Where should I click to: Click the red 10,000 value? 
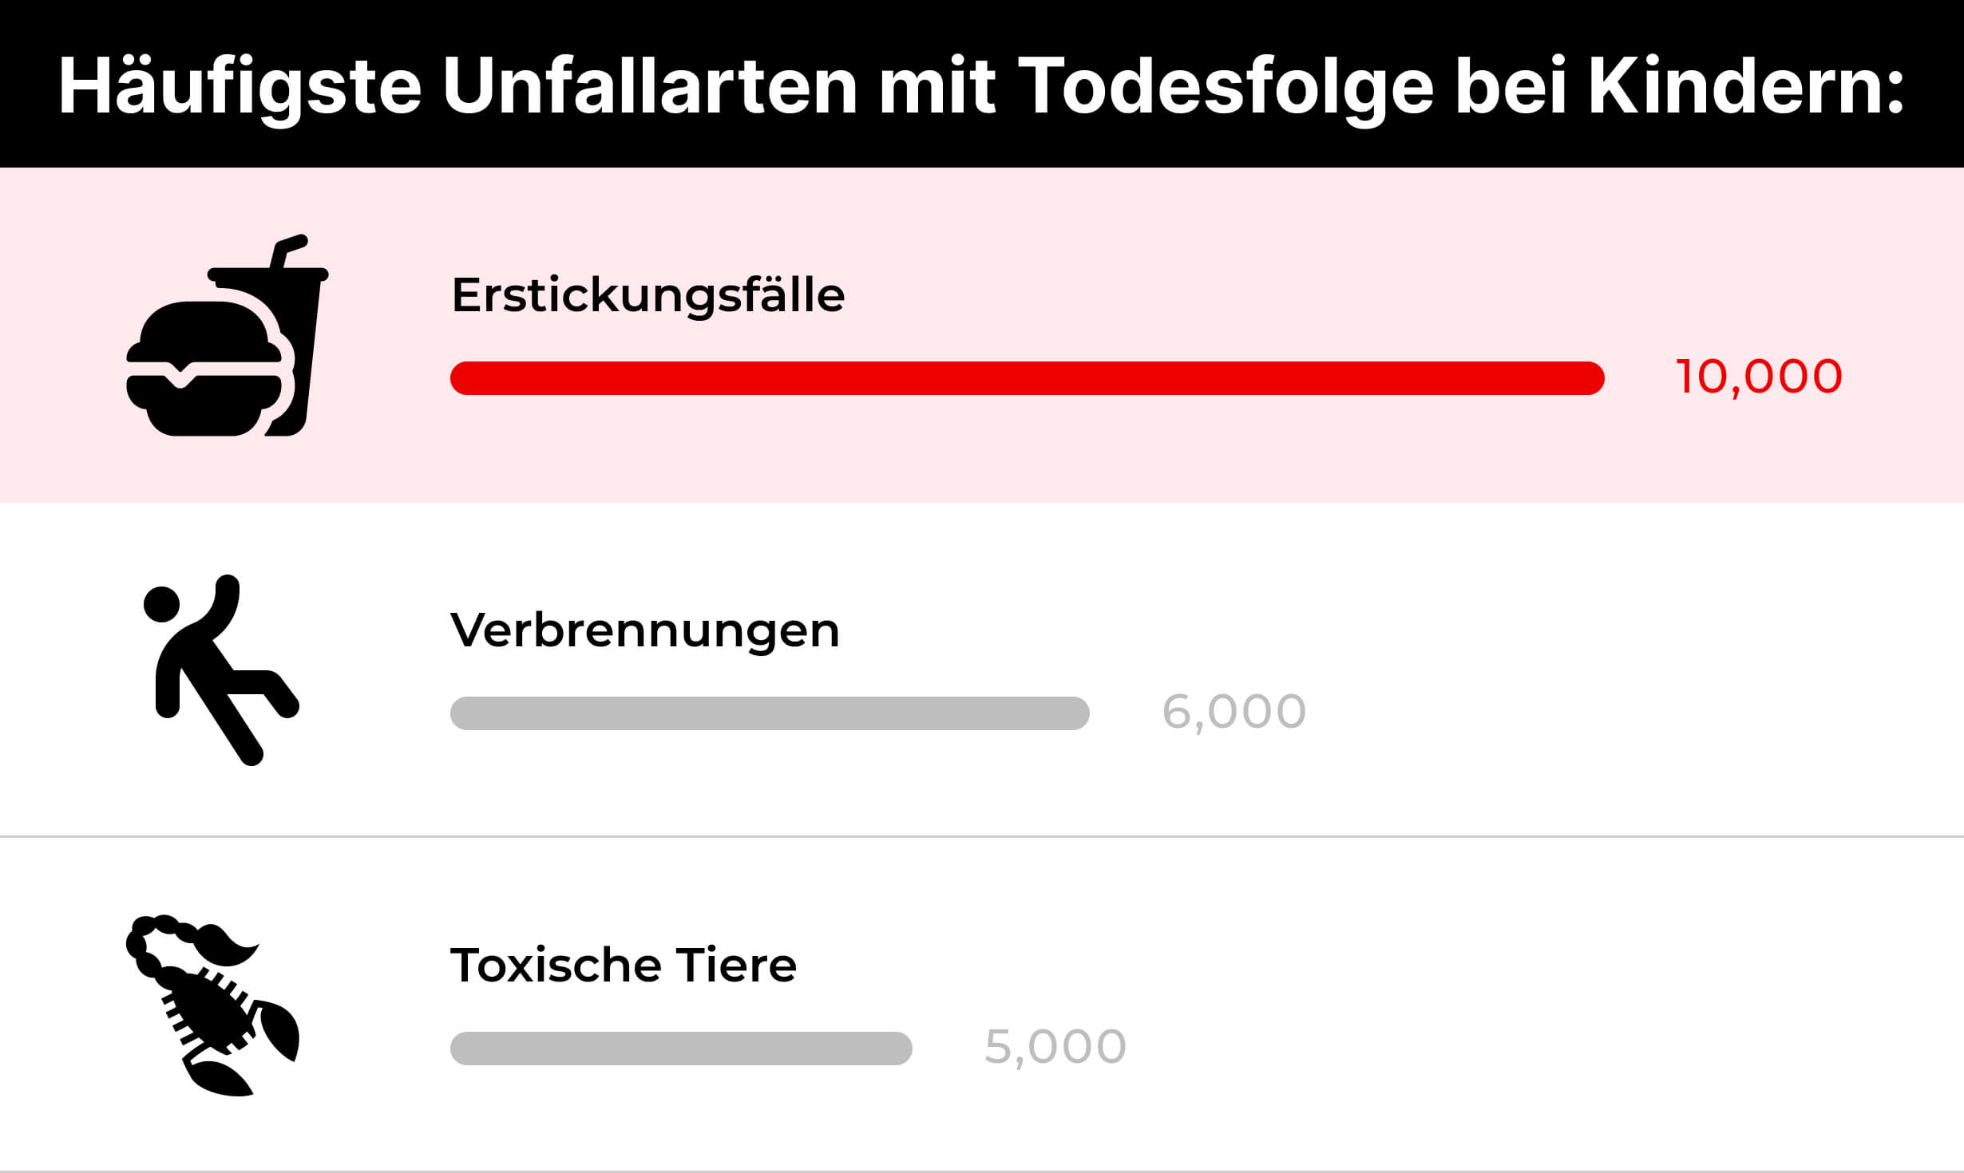pos(1759,377)
